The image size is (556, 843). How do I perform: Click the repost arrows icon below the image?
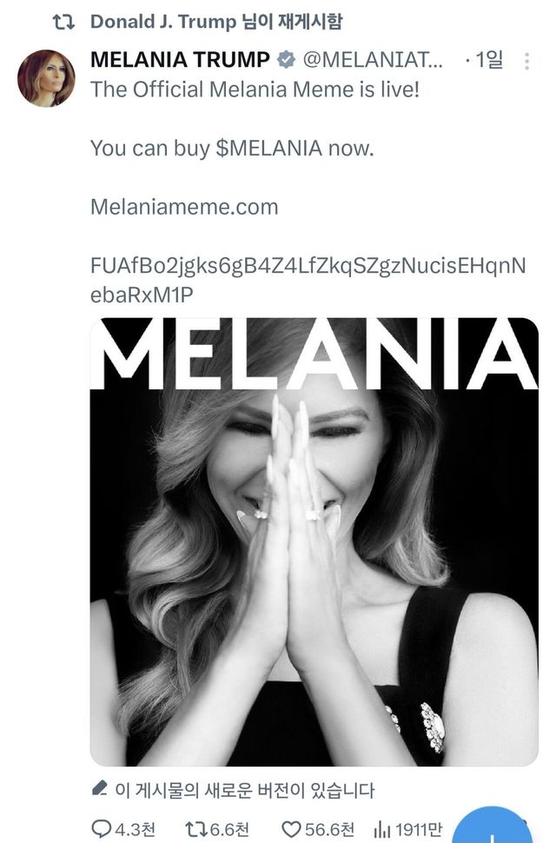click(x=196, y=827)
